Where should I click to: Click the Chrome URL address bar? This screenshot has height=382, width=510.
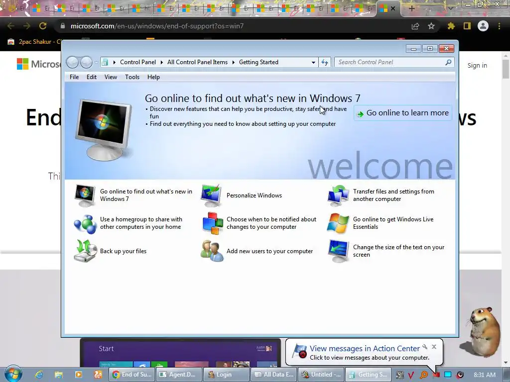click(228, 26)
